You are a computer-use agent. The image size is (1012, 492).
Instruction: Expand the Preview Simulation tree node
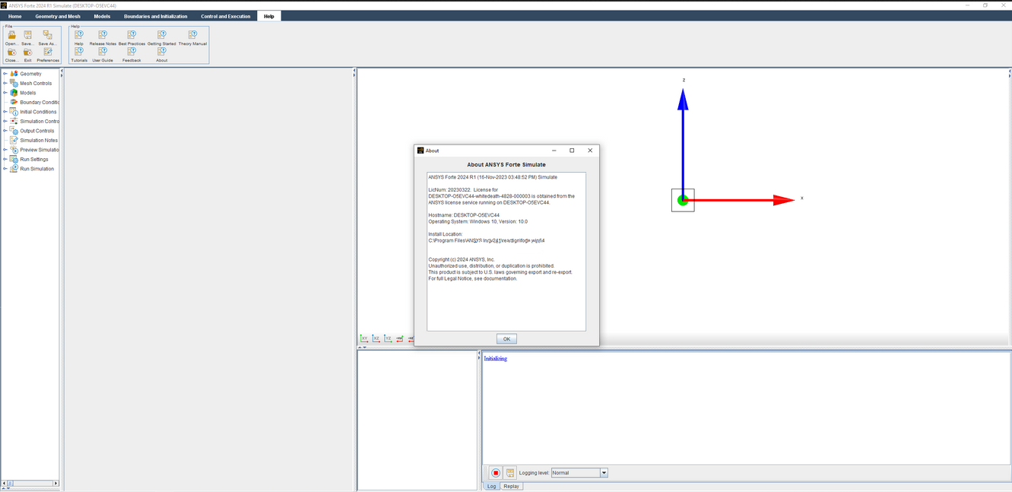click(5, 150)
